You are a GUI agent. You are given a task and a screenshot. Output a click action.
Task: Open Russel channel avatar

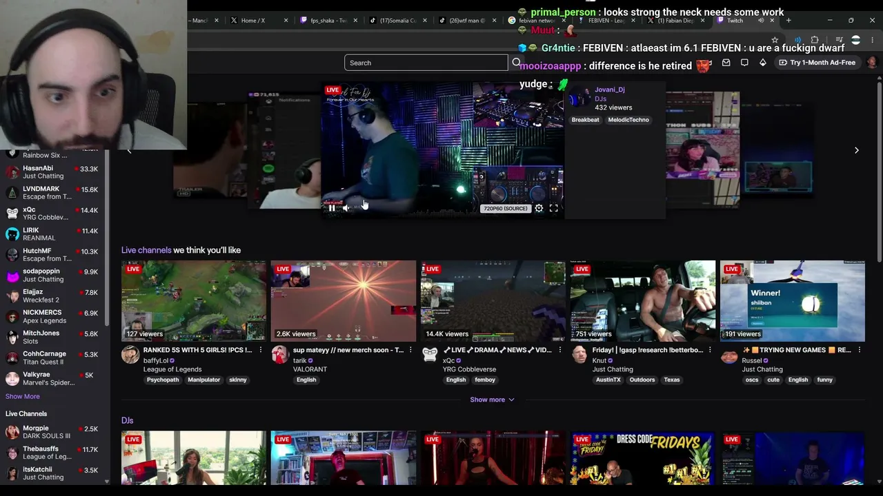tap(728, 355)
